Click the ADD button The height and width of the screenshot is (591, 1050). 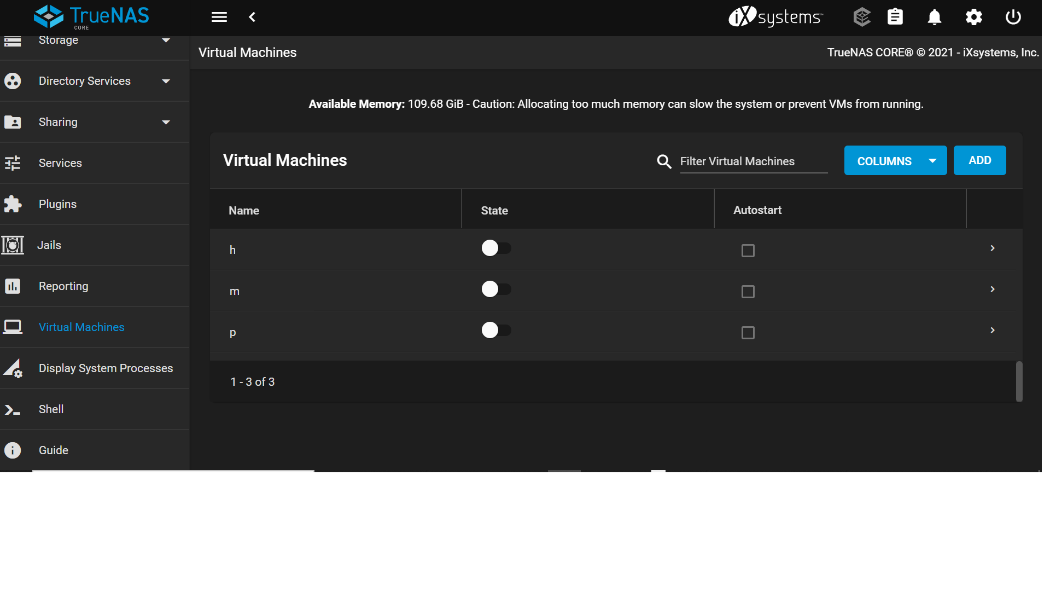[979, 160]
